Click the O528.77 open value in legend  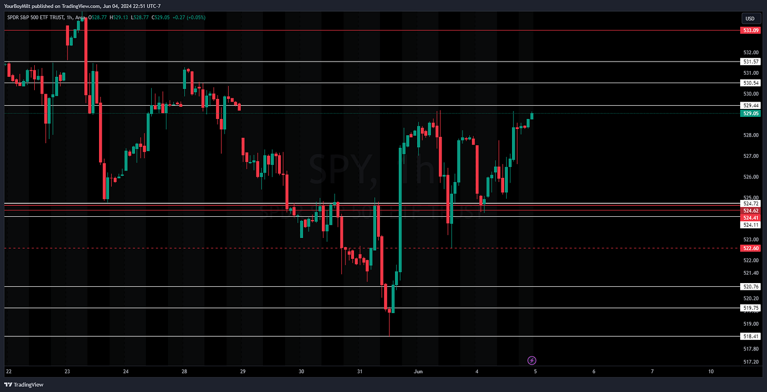pos(97,17)
